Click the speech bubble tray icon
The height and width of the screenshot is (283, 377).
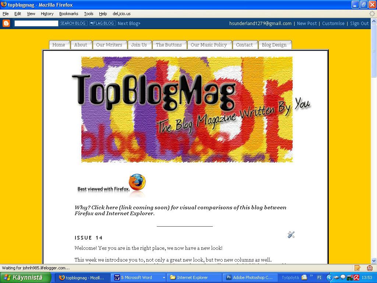pos(343,277)
